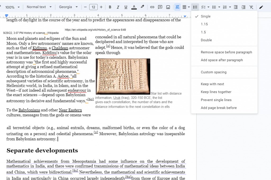Open Custom spacing options
This screenshot has width=271, height=180.
tap(214, 72)
